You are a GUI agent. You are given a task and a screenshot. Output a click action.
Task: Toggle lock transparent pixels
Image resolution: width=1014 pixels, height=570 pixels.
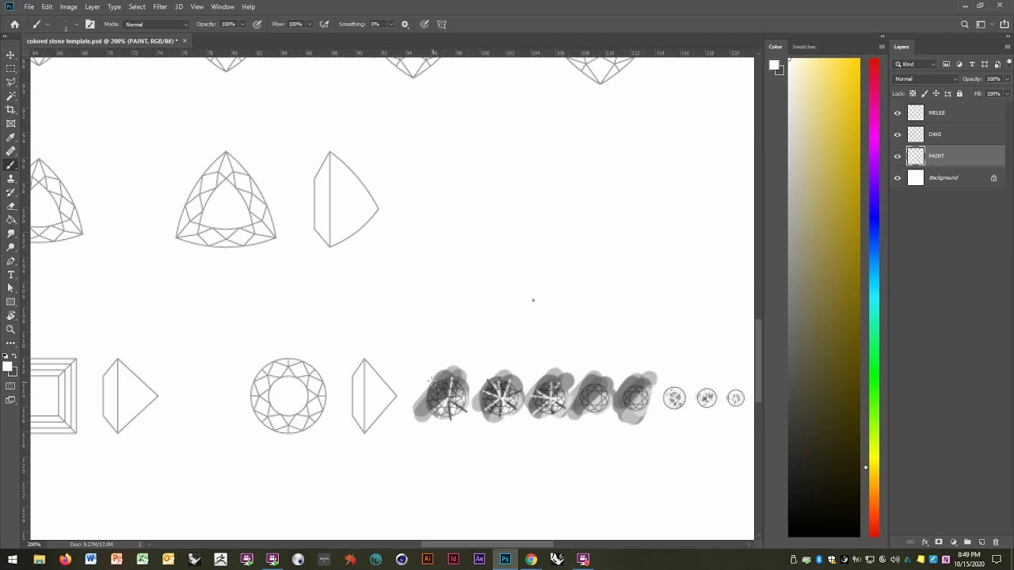pos(913,93)
